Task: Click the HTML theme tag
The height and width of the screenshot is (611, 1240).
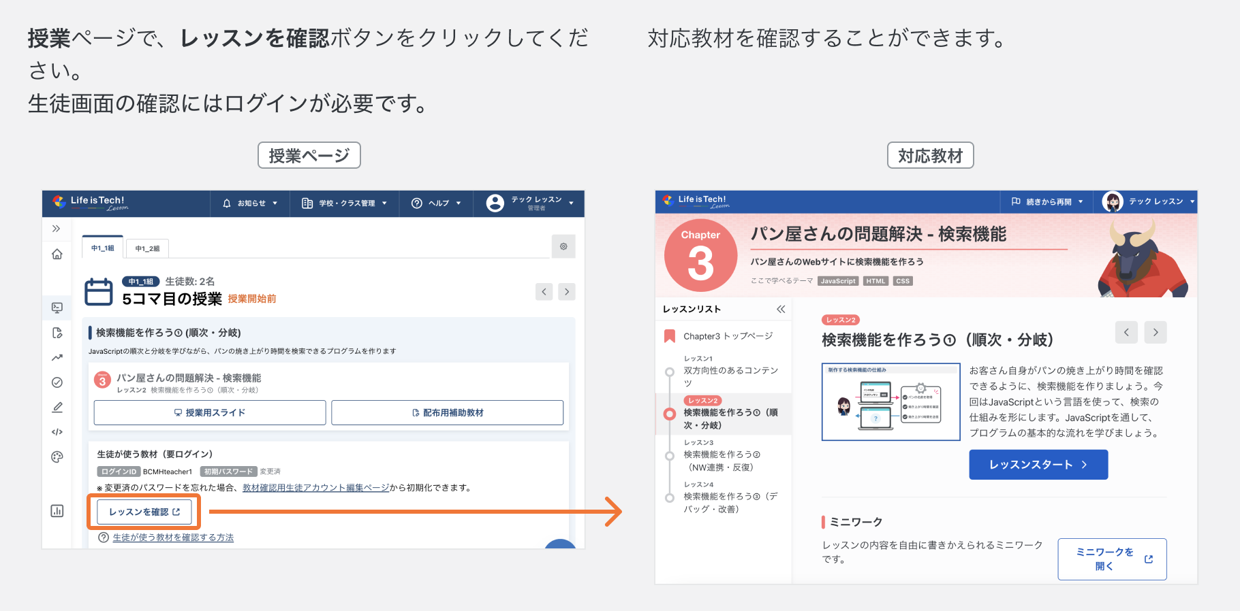Action: tap(876, 281)
